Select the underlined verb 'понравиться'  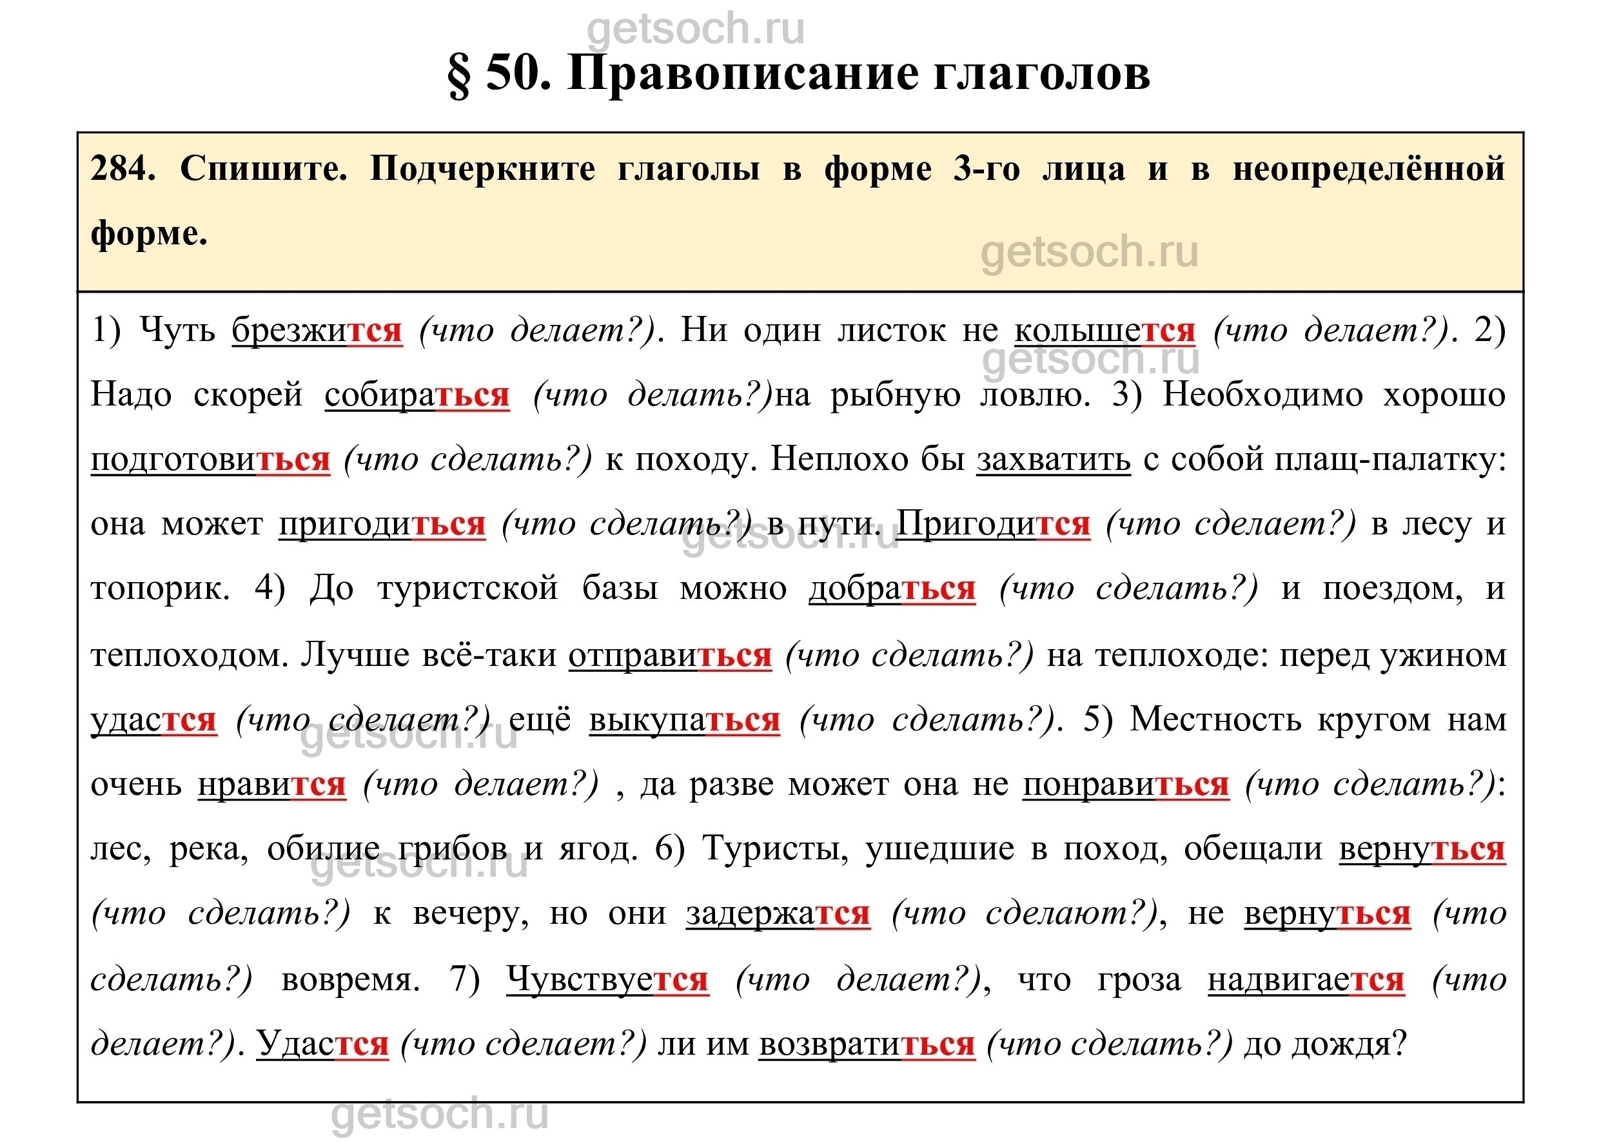tap(1125, 784)
